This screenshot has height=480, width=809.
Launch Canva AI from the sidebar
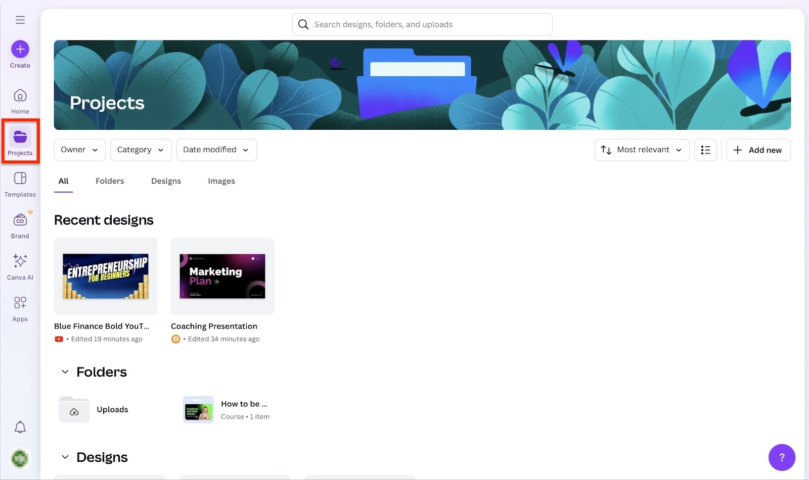[20, 267]
